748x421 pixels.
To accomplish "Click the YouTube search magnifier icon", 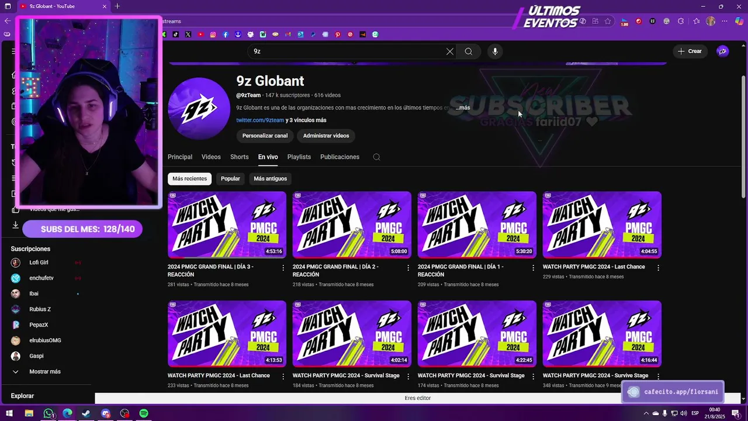I will point(469,51).
